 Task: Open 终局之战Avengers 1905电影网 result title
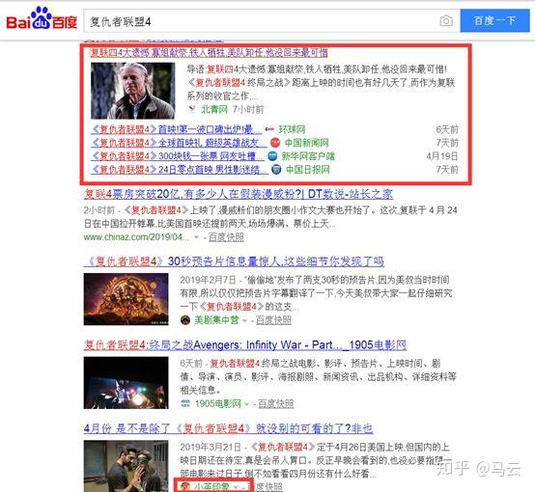click(x=245, y=345)
